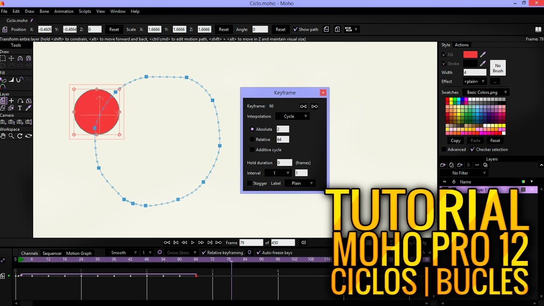544x306 pixels.
Task: Select the Zoom Workspace magnifier tool
Action: click(11, 136)
